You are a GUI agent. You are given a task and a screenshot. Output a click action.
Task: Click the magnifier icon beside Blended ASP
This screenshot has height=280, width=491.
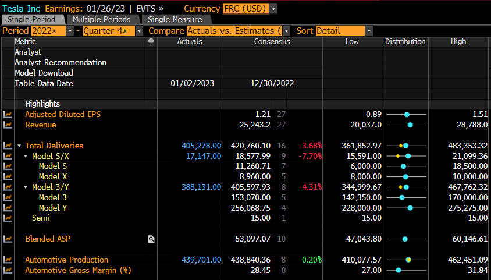[151, 239]
